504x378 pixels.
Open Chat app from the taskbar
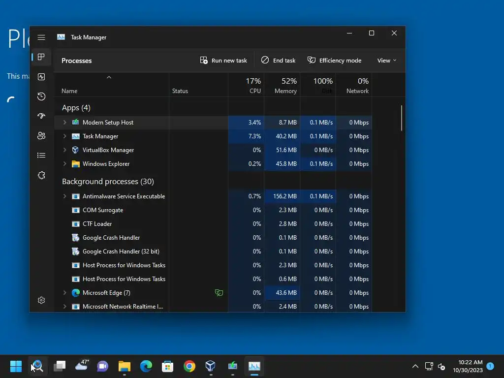click(102, 366)
